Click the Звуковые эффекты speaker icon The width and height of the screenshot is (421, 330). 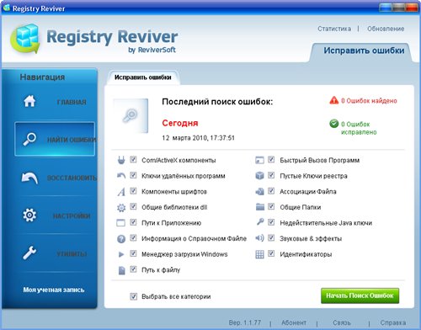click(259, 238)
